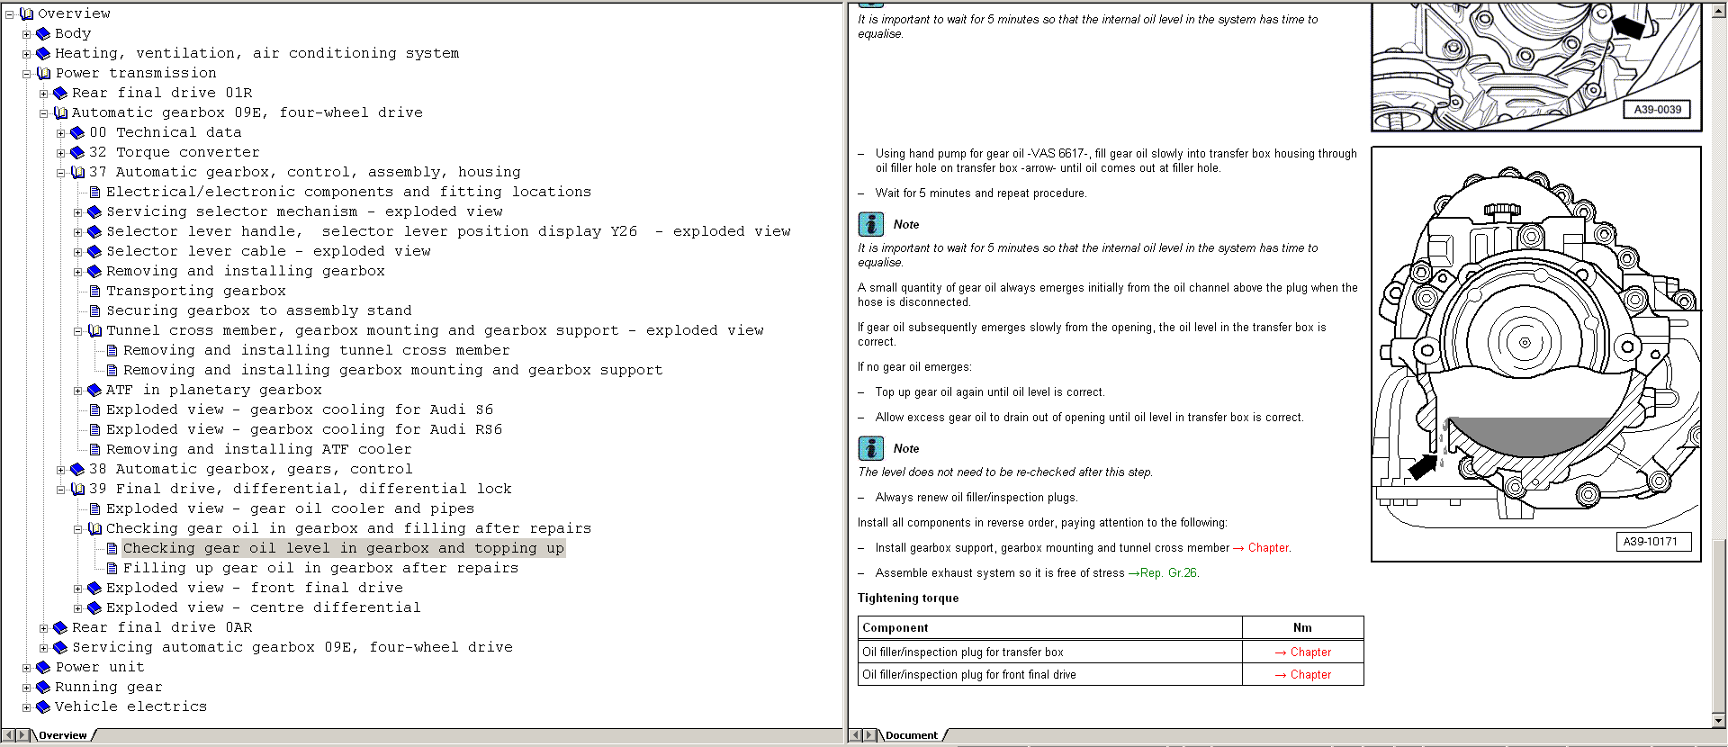Viewport: 1728px width, 747px height.
Task: Click the document pane scroll down arrow
Action: [1718, 720]
